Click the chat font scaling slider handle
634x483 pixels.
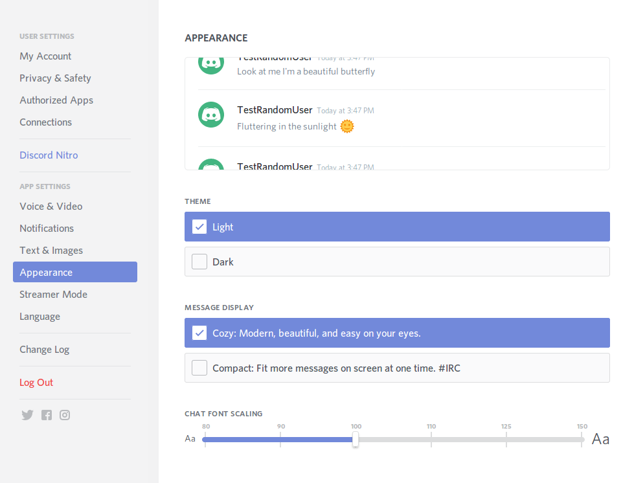pyautogui.click(x=356, y=440)
